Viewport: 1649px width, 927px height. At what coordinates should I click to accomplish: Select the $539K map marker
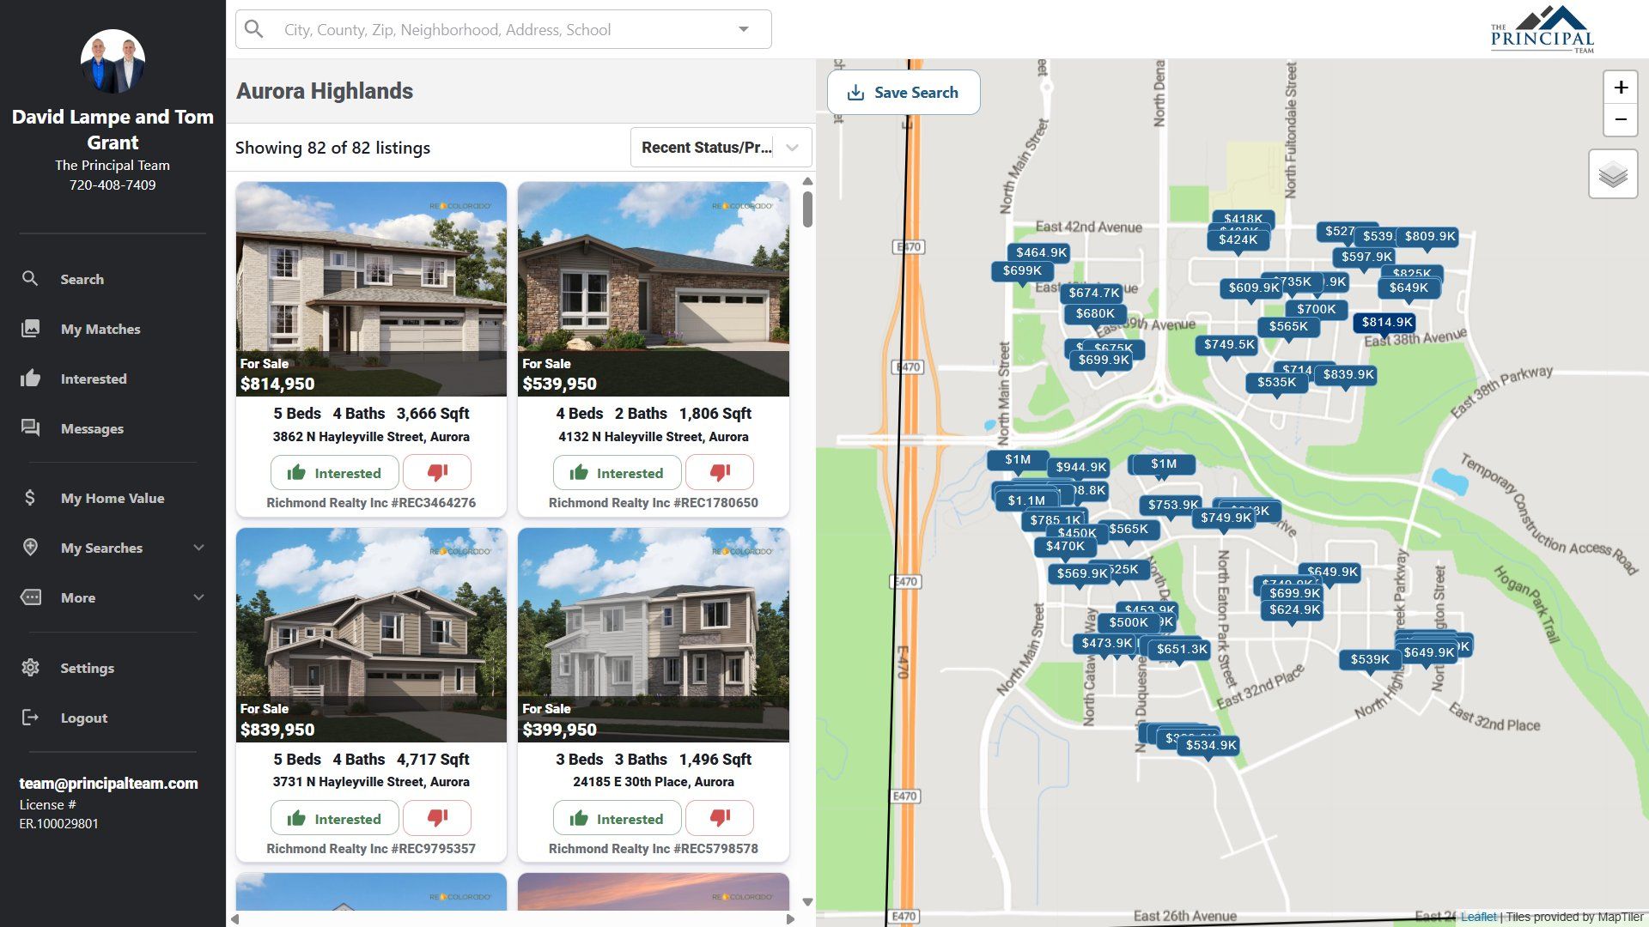[1370, 659]
